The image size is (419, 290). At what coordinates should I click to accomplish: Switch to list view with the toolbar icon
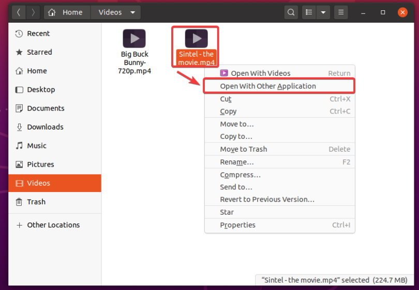tap(309, 12)
